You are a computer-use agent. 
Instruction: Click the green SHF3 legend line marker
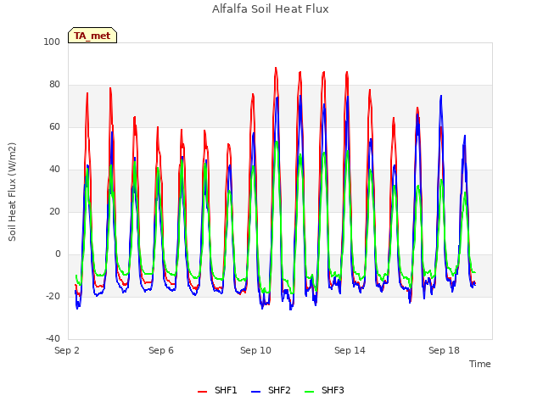(x=309, y=392)
